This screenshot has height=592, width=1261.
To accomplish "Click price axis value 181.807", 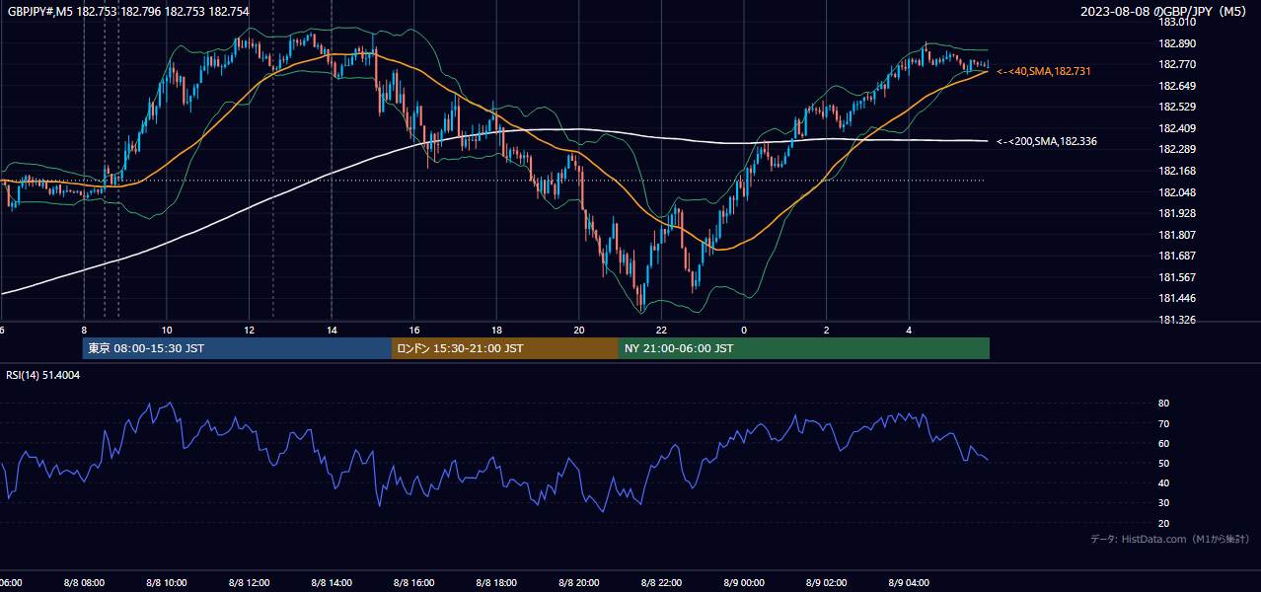I will pyautogui.click(x=1177, y=235).
